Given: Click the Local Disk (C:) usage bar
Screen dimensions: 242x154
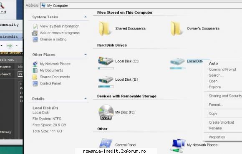Looking at the screenshot, I should [x=106, y=68].
